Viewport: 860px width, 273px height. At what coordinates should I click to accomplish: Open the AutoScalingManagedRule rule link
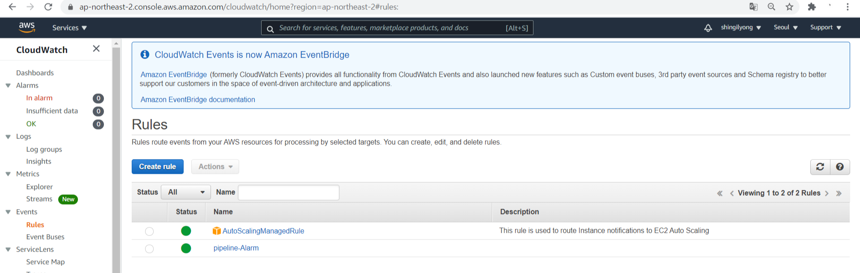click(x=263, y=231)
